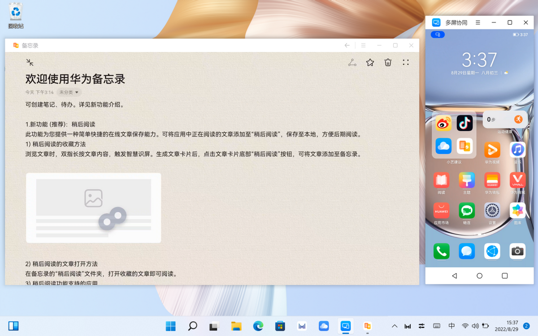Expand the hidden system tray icons chevron
538x336 pixels.
click(x=395, y=326)
